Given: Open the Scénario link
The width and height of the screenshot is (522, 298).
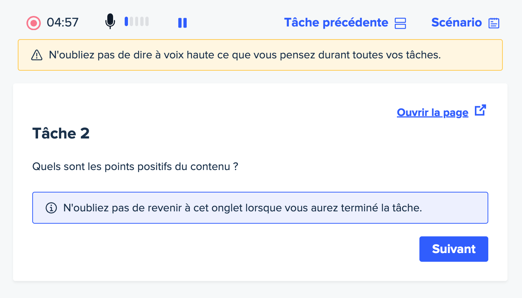Looking at the screenshot, I should 456,22.
